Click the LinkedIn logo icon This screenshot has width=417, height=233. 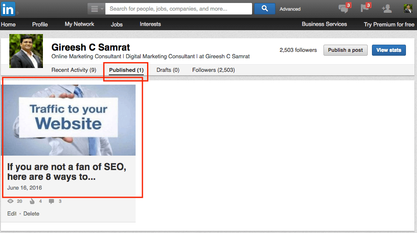click(8, 9)
